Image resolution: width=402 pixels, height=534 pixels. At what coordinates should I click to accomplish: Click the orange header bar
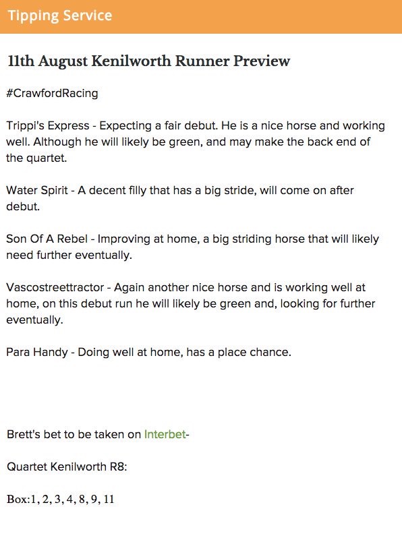pos(201,17)
